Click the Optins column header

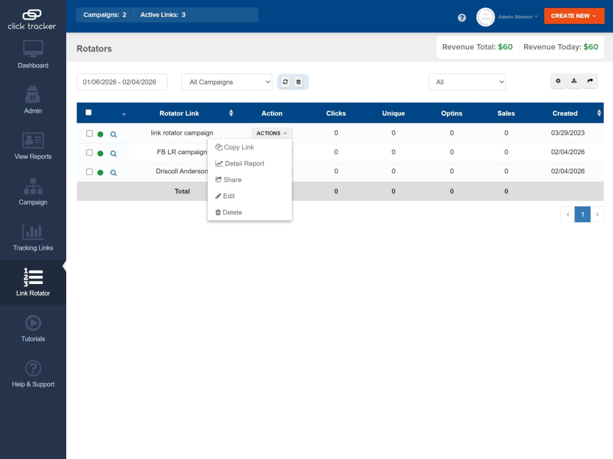452,113
